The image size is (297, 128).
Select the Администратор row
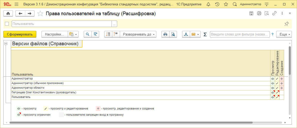click(141, 78)
